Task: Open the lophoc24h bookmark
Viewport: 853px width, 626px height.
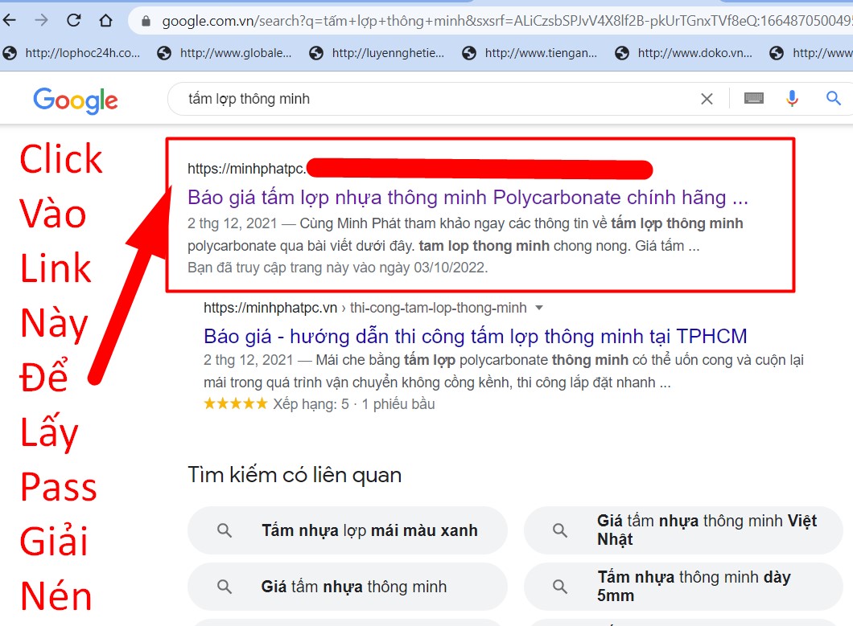Action: click(72, 53)
